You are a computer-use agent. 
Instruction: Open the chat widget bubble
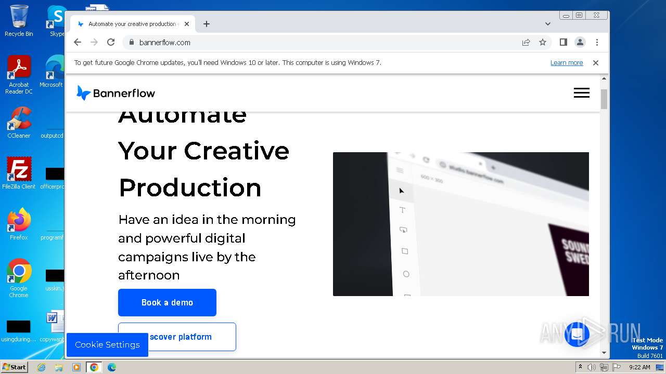click(577, 335)
